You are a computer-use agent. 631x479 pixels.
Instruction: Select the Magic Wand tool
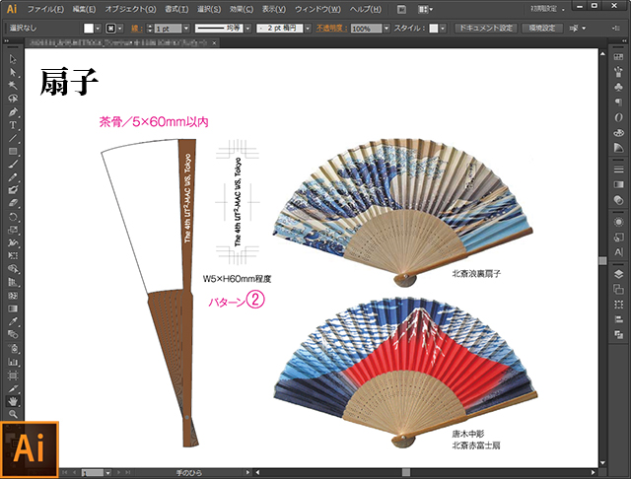coord(13,86)
